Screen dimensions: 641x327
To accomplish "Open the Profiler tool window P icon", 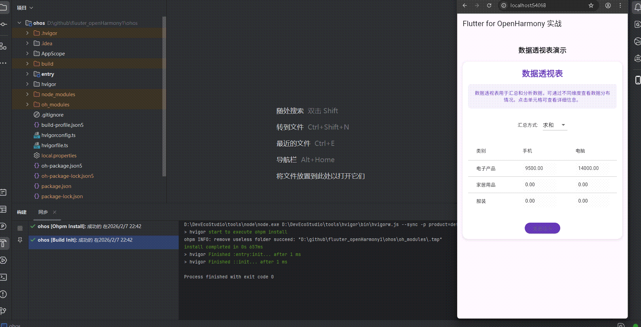I will [x=3, y=226].
